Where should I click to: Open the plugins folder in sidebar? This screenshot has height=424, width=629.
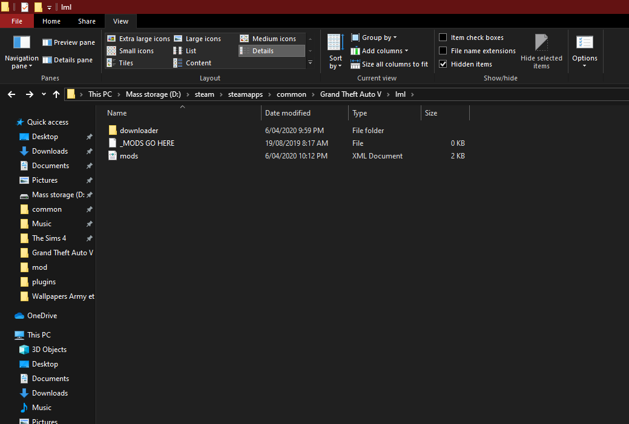pyautogui.click(x=44, y=282)
